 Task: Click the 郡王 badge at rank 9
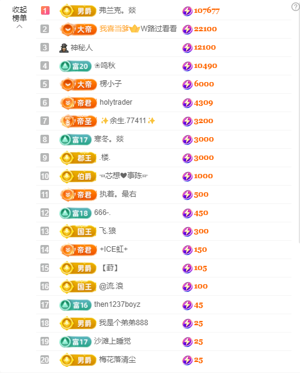pos(78,158)
